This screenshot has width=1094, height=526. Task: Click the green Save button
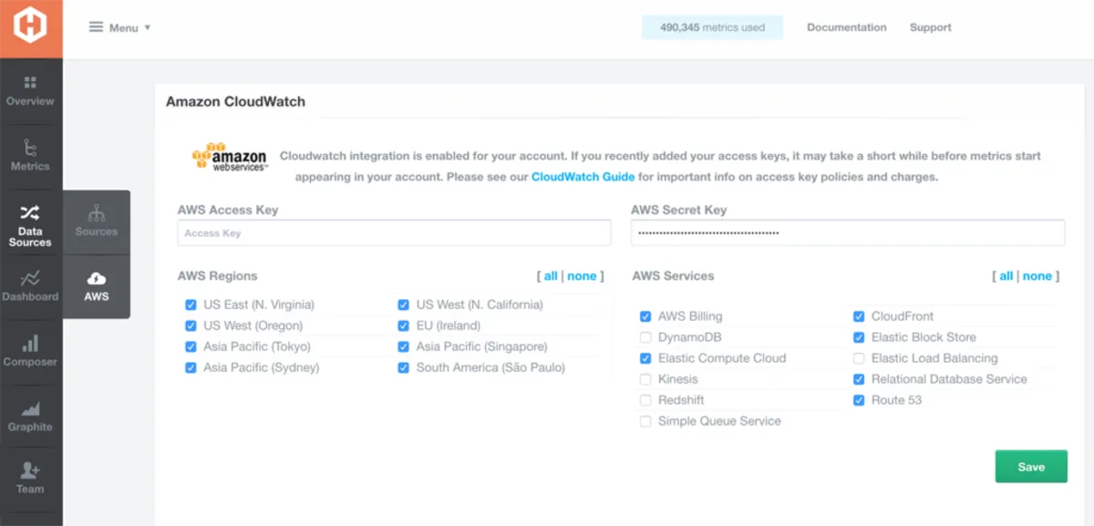pos(1030,467)
